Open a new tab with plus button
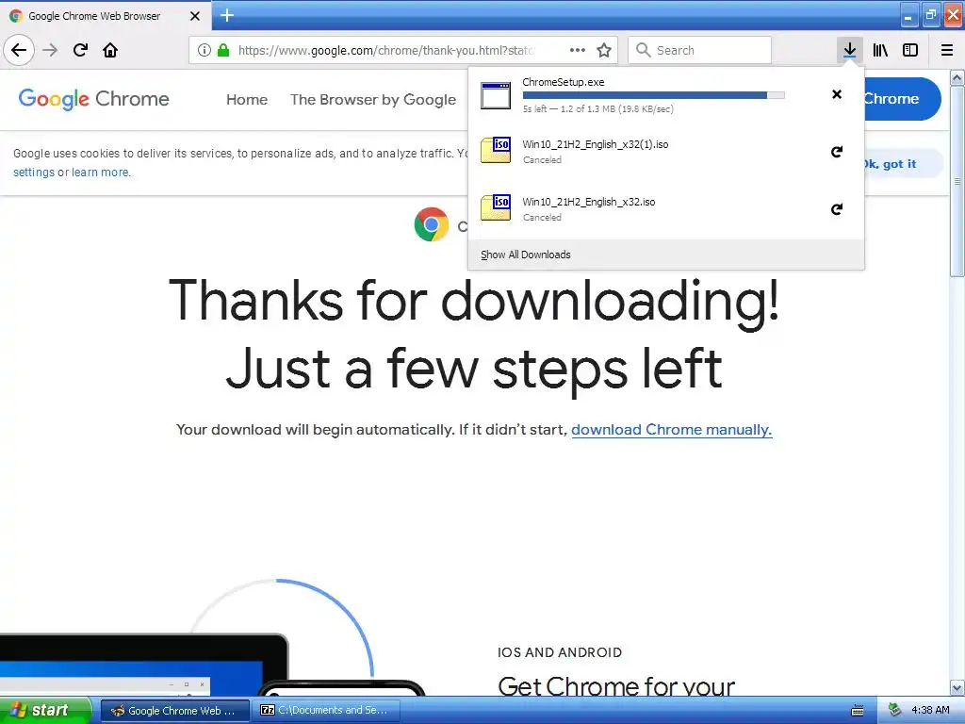The width and height of the screenshot is (965, 724). click(227, 15)
